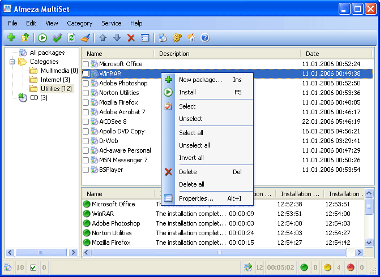
Task: Click the log panel vertical scrollbar down arrow
Action: (x=369, y=242)
